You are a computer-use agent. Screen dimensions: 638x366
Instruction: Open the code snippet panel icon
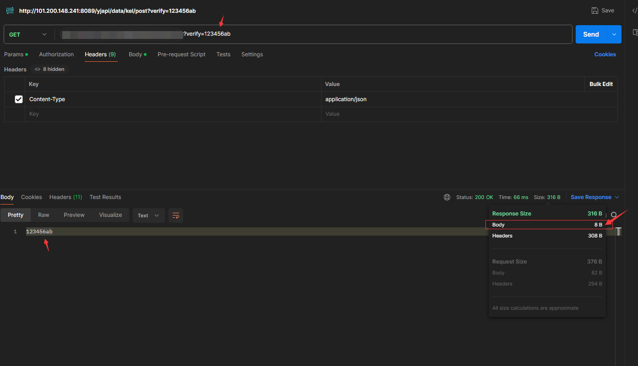pos(634,11)
